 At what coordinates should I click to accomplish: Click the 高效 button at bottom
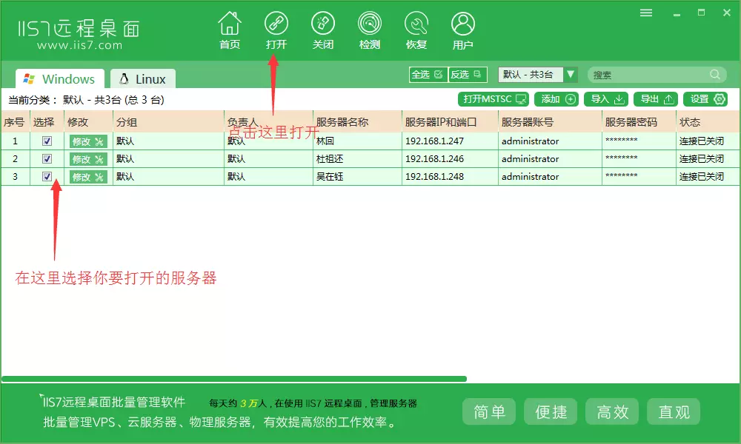point(612,411)
